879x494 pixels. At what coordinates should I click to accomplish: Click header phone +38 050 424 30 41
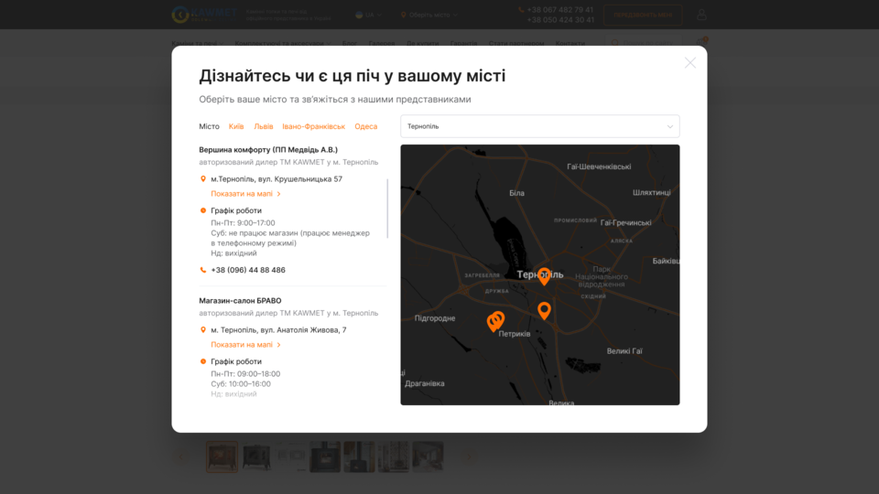click(560, 20)
